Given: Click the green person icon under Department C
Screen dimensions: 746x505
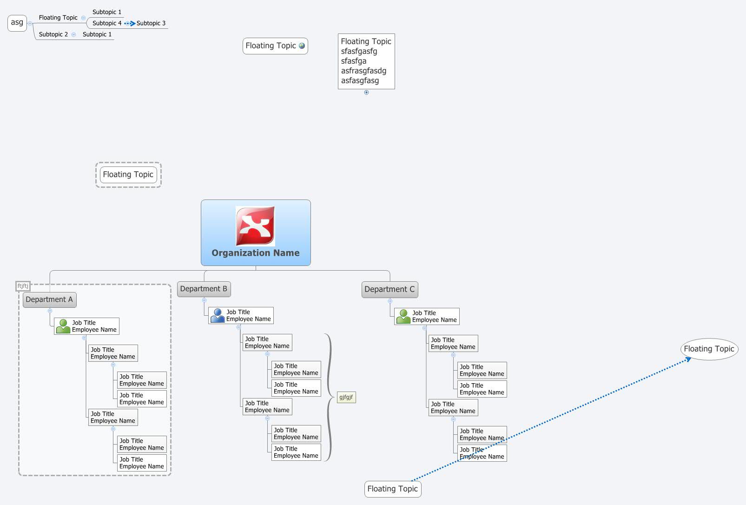Looking at the screenshot, I should [x=403, y=316].
